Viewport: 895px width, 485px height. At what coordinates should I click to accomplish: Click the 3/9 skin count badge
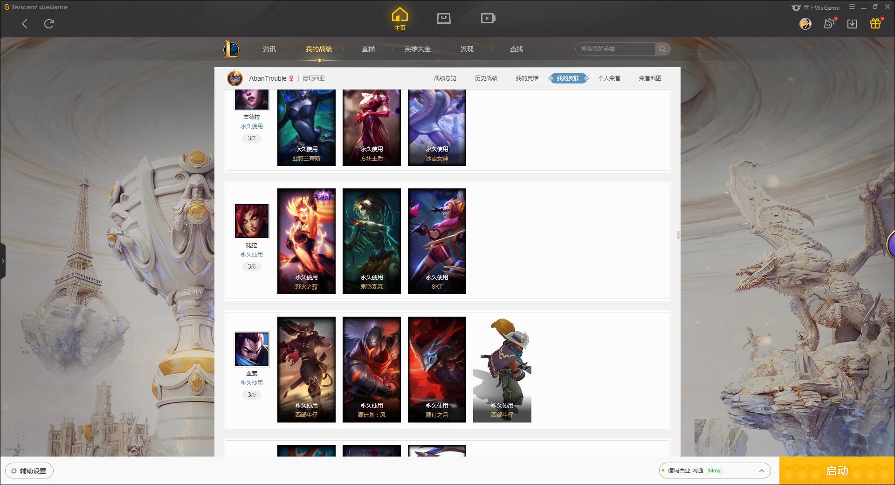(x=252, y=395)
